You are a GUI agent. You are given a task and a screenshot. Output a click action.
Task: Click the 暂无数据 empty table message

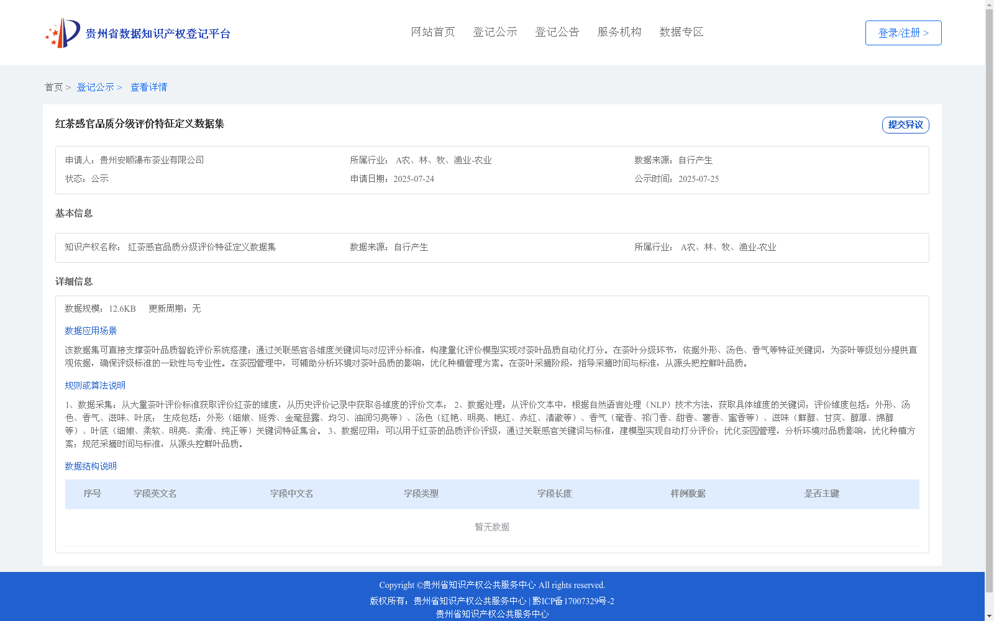492,527
